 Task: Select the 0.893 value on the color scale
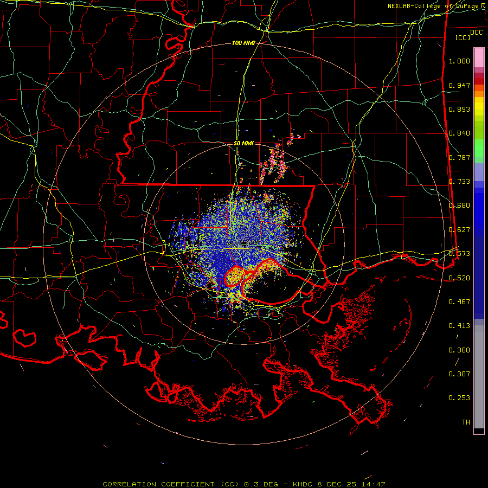point(459,109)
